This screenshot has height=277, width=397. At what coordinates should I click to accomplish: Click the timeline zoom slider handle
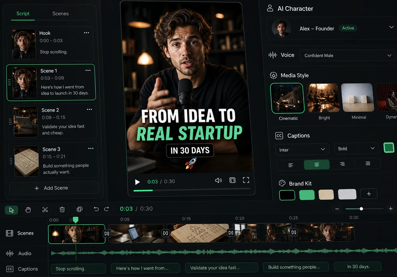point(361,209)
